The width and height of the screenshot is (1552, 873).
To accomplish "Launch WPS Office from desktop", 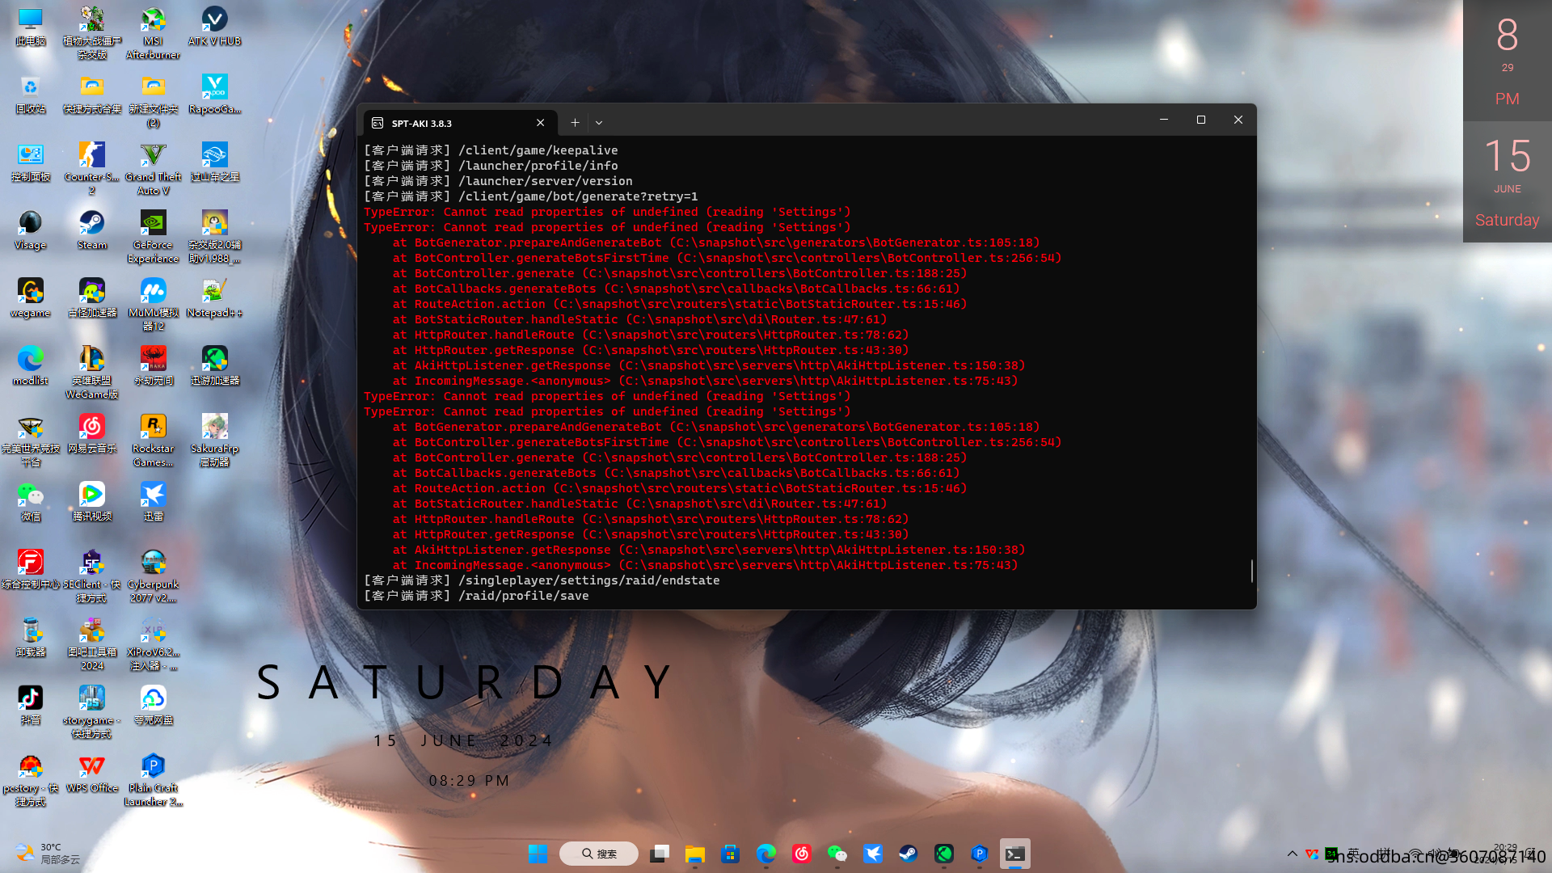I will [x=91, y=766].
